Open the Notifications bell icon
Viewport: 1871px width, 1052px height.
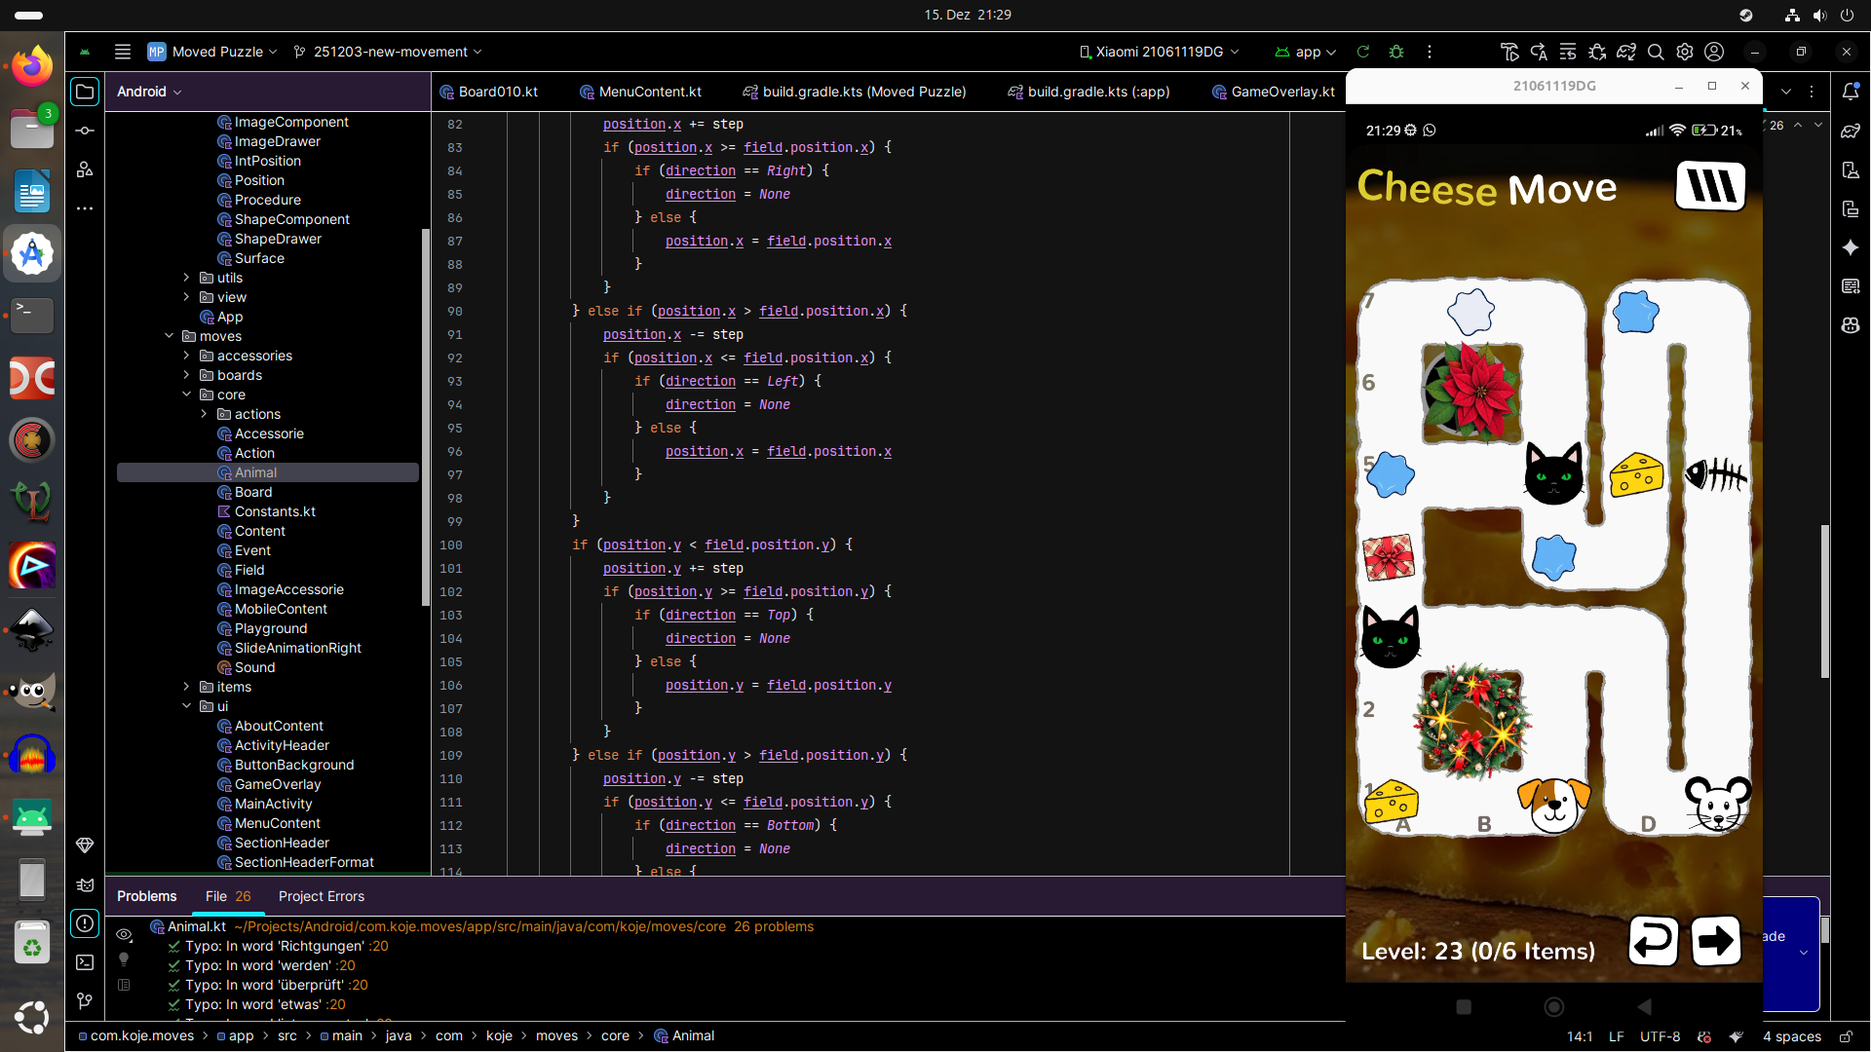pos(1851,92)
